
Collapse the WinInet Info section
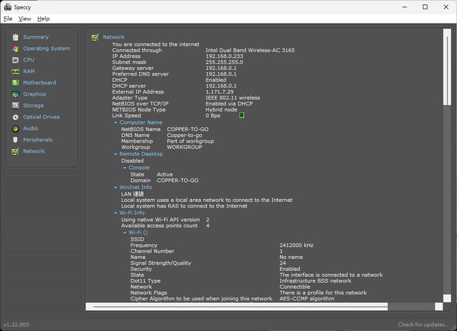[x=115, y=187]
